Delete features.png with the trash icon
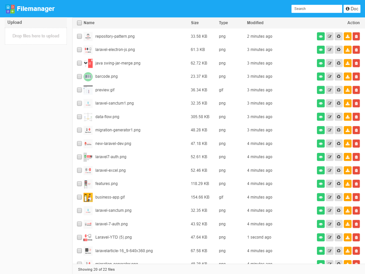The image size is (365, 274). 356,184
